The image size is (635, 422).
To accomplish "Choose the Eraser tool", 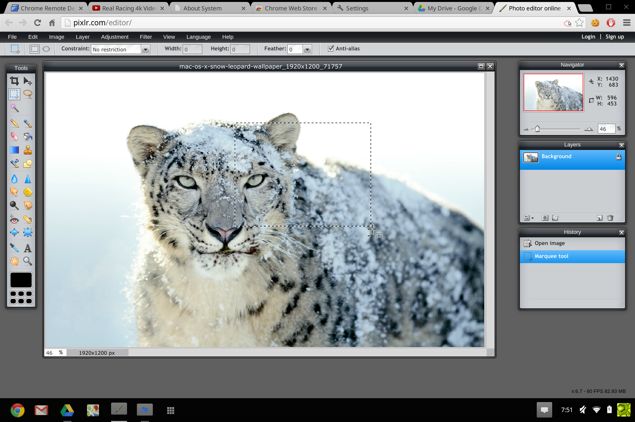I will [14, 136].
